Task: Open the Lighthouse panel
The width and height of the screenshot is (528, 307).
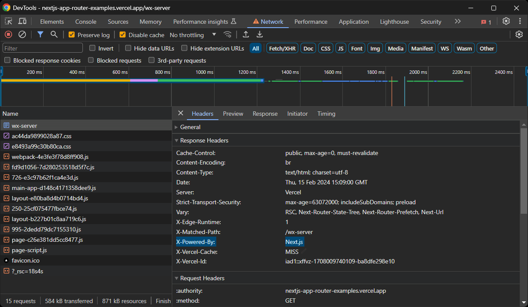Action: tap(394, 21)
